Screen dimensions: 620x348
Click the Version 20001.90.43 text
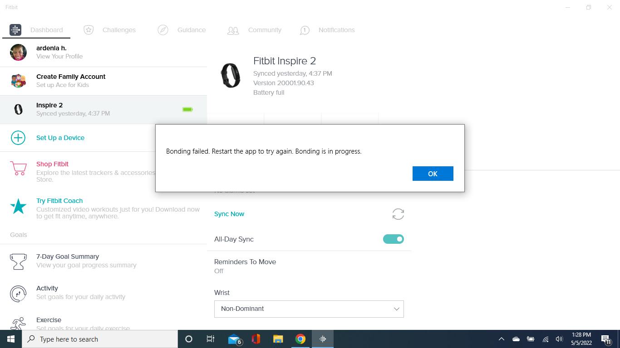coord(284,83)
